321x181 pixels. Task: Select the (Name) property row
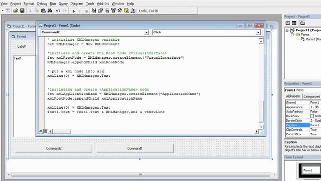303,103
